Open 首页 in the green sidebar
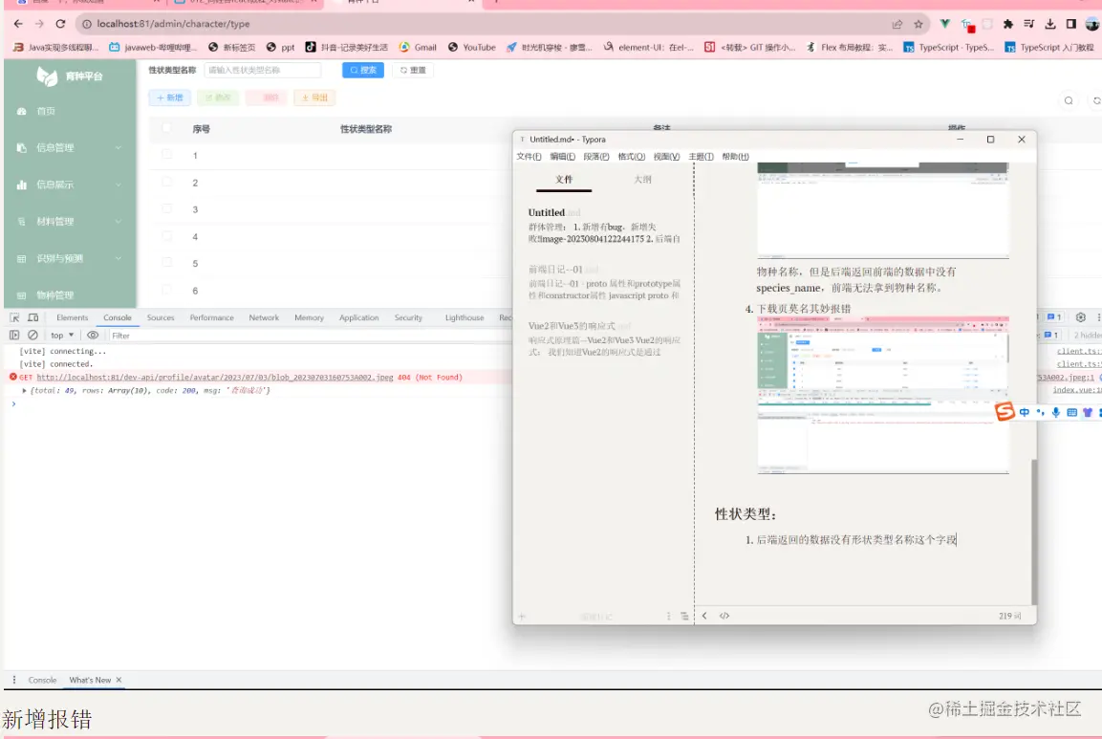Image resolution: width=1102 pixels, height=739 pixels. pos(46,111)
